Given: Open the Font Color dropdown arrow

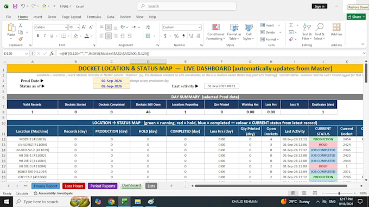Looking at the screenshot, I should [x=92, y=36].
